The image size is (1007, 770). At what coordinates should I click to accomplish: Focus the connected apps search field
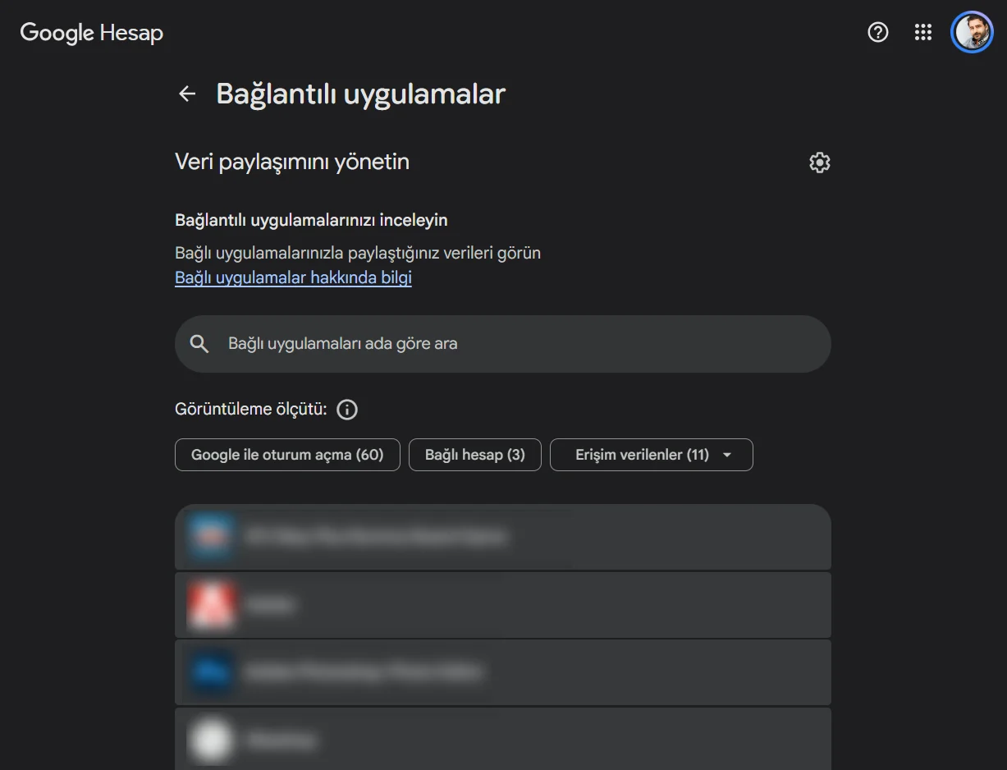click(503, 344)
